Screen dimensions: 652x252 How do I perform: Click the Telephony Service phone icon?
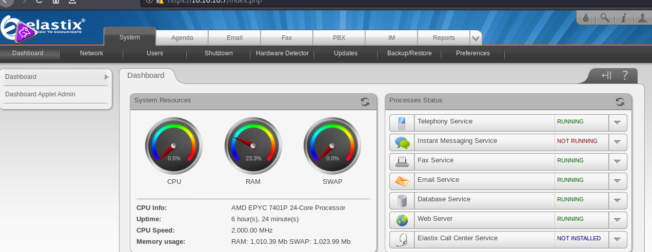click(x=402, y=123)
